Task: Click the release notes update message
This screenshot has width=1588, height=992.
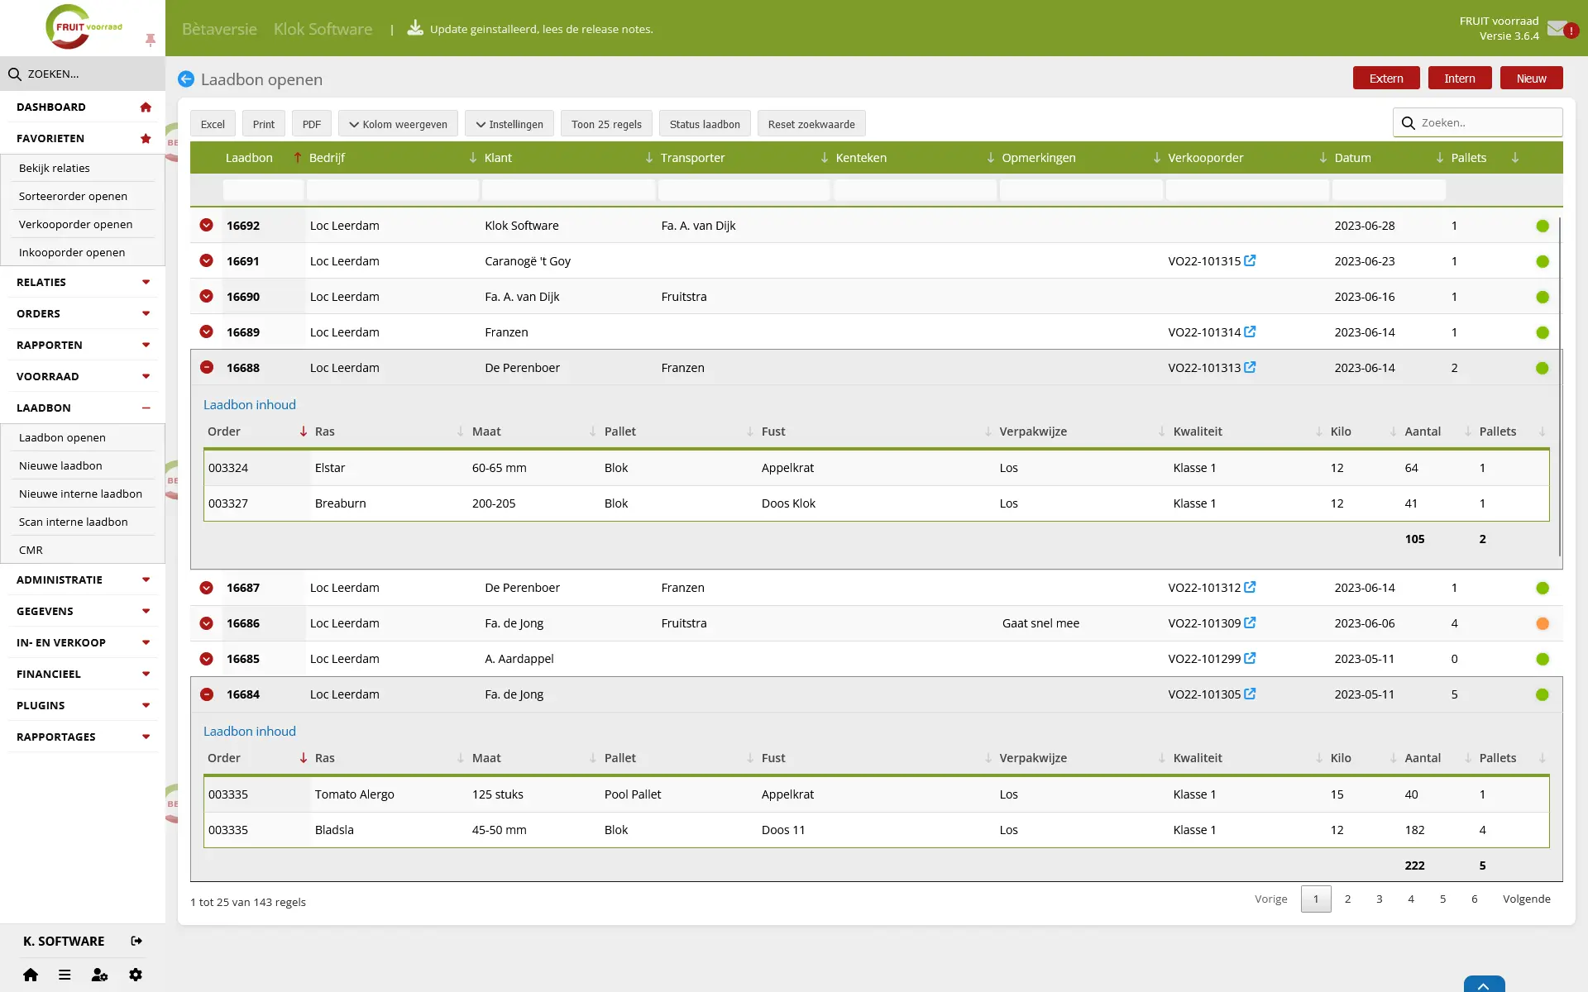Action: (x=541, y=29)
